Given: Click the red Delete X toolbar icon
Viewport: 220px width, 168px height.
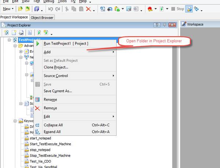Looking at the screenshot, I should coord(88,8).
